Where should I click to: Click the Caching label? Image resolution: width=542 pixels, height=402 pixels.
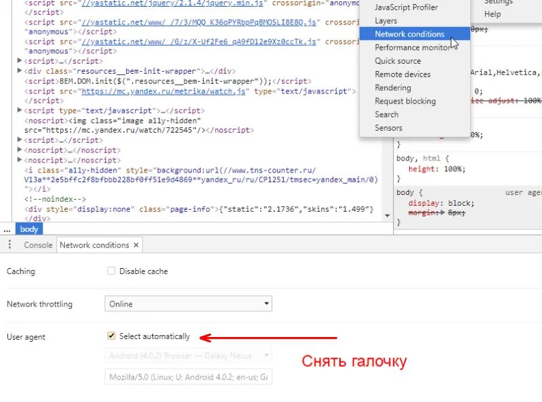(21, 271)
